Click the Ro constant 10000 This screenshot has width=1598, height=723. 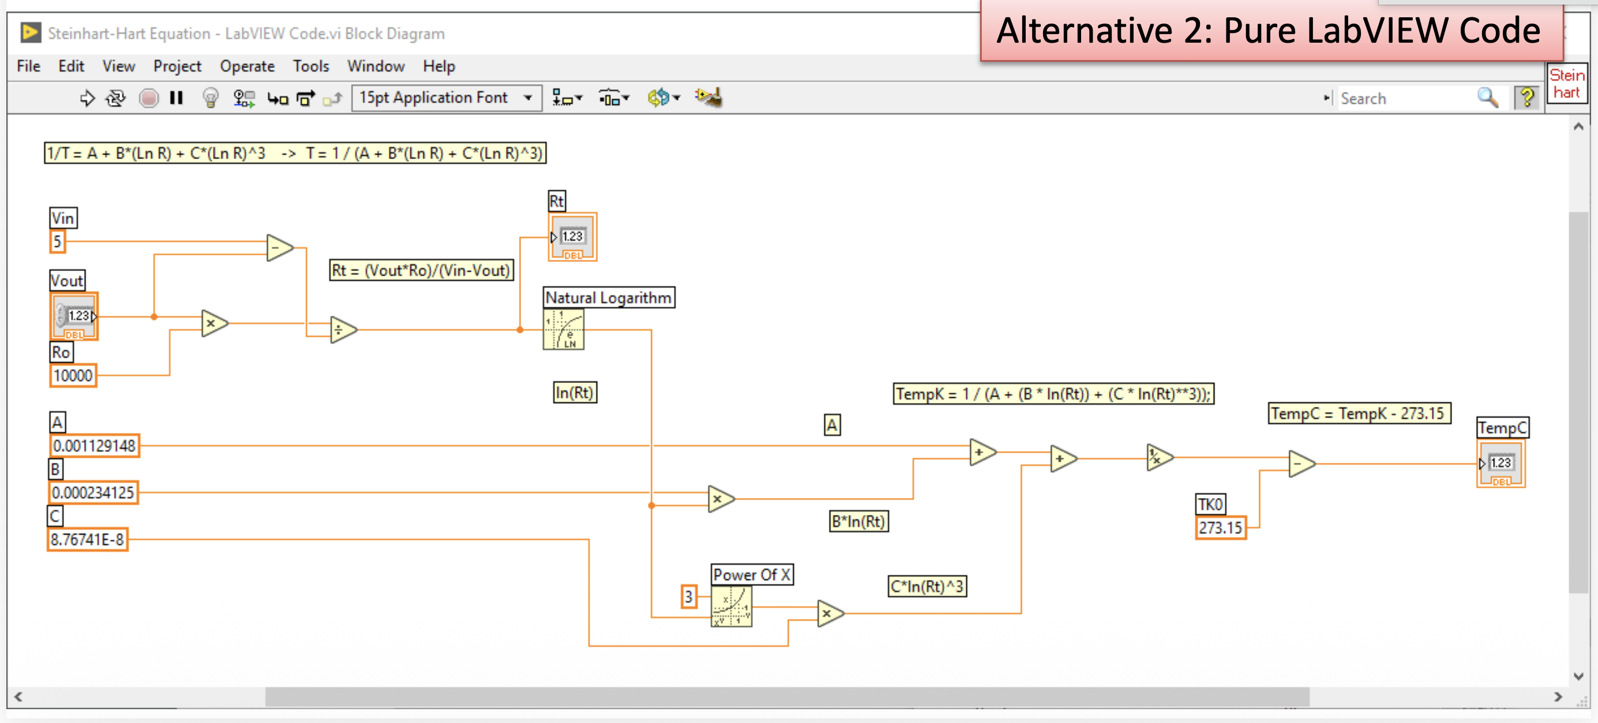[x=73, y=375]
